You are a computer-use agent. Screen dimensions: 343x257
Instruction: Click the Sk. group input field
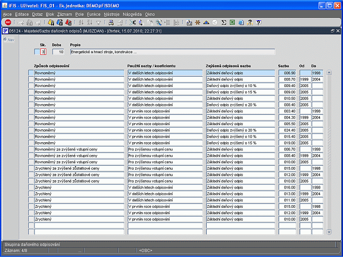point(43,52)
